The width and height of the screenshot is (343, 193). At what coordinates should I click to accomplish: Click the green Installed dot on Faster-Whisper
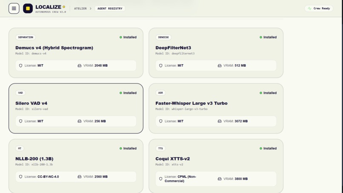point(261,93)
